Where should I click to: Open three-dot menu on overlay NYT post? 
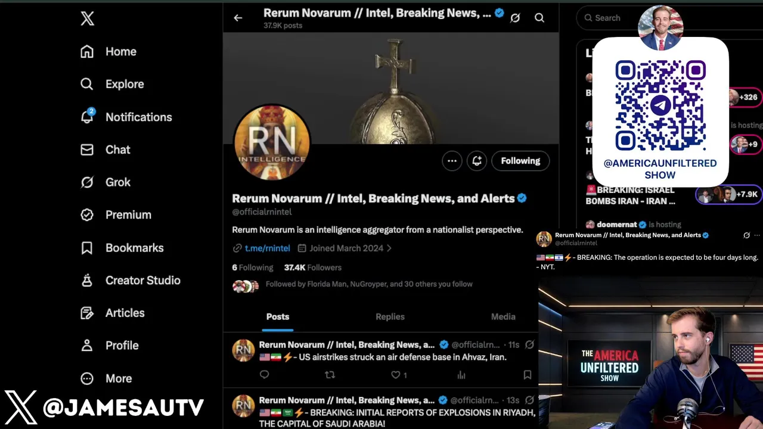[758, 235]
